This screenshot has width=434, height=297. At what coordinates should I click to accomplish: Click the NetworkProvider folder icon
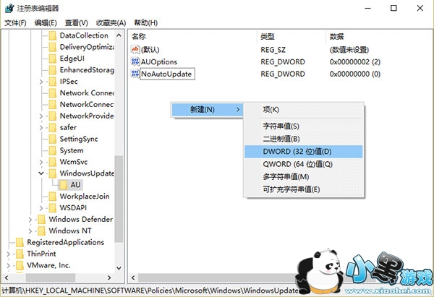53,116
